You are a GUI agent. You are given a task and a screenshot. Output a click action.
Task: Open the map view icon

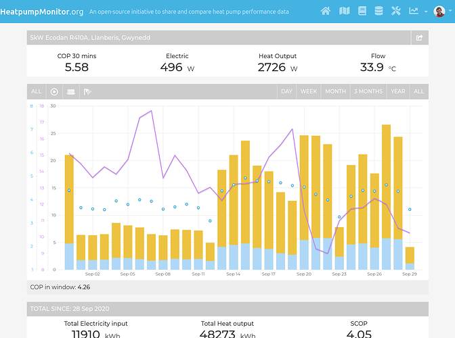point(344,11)
